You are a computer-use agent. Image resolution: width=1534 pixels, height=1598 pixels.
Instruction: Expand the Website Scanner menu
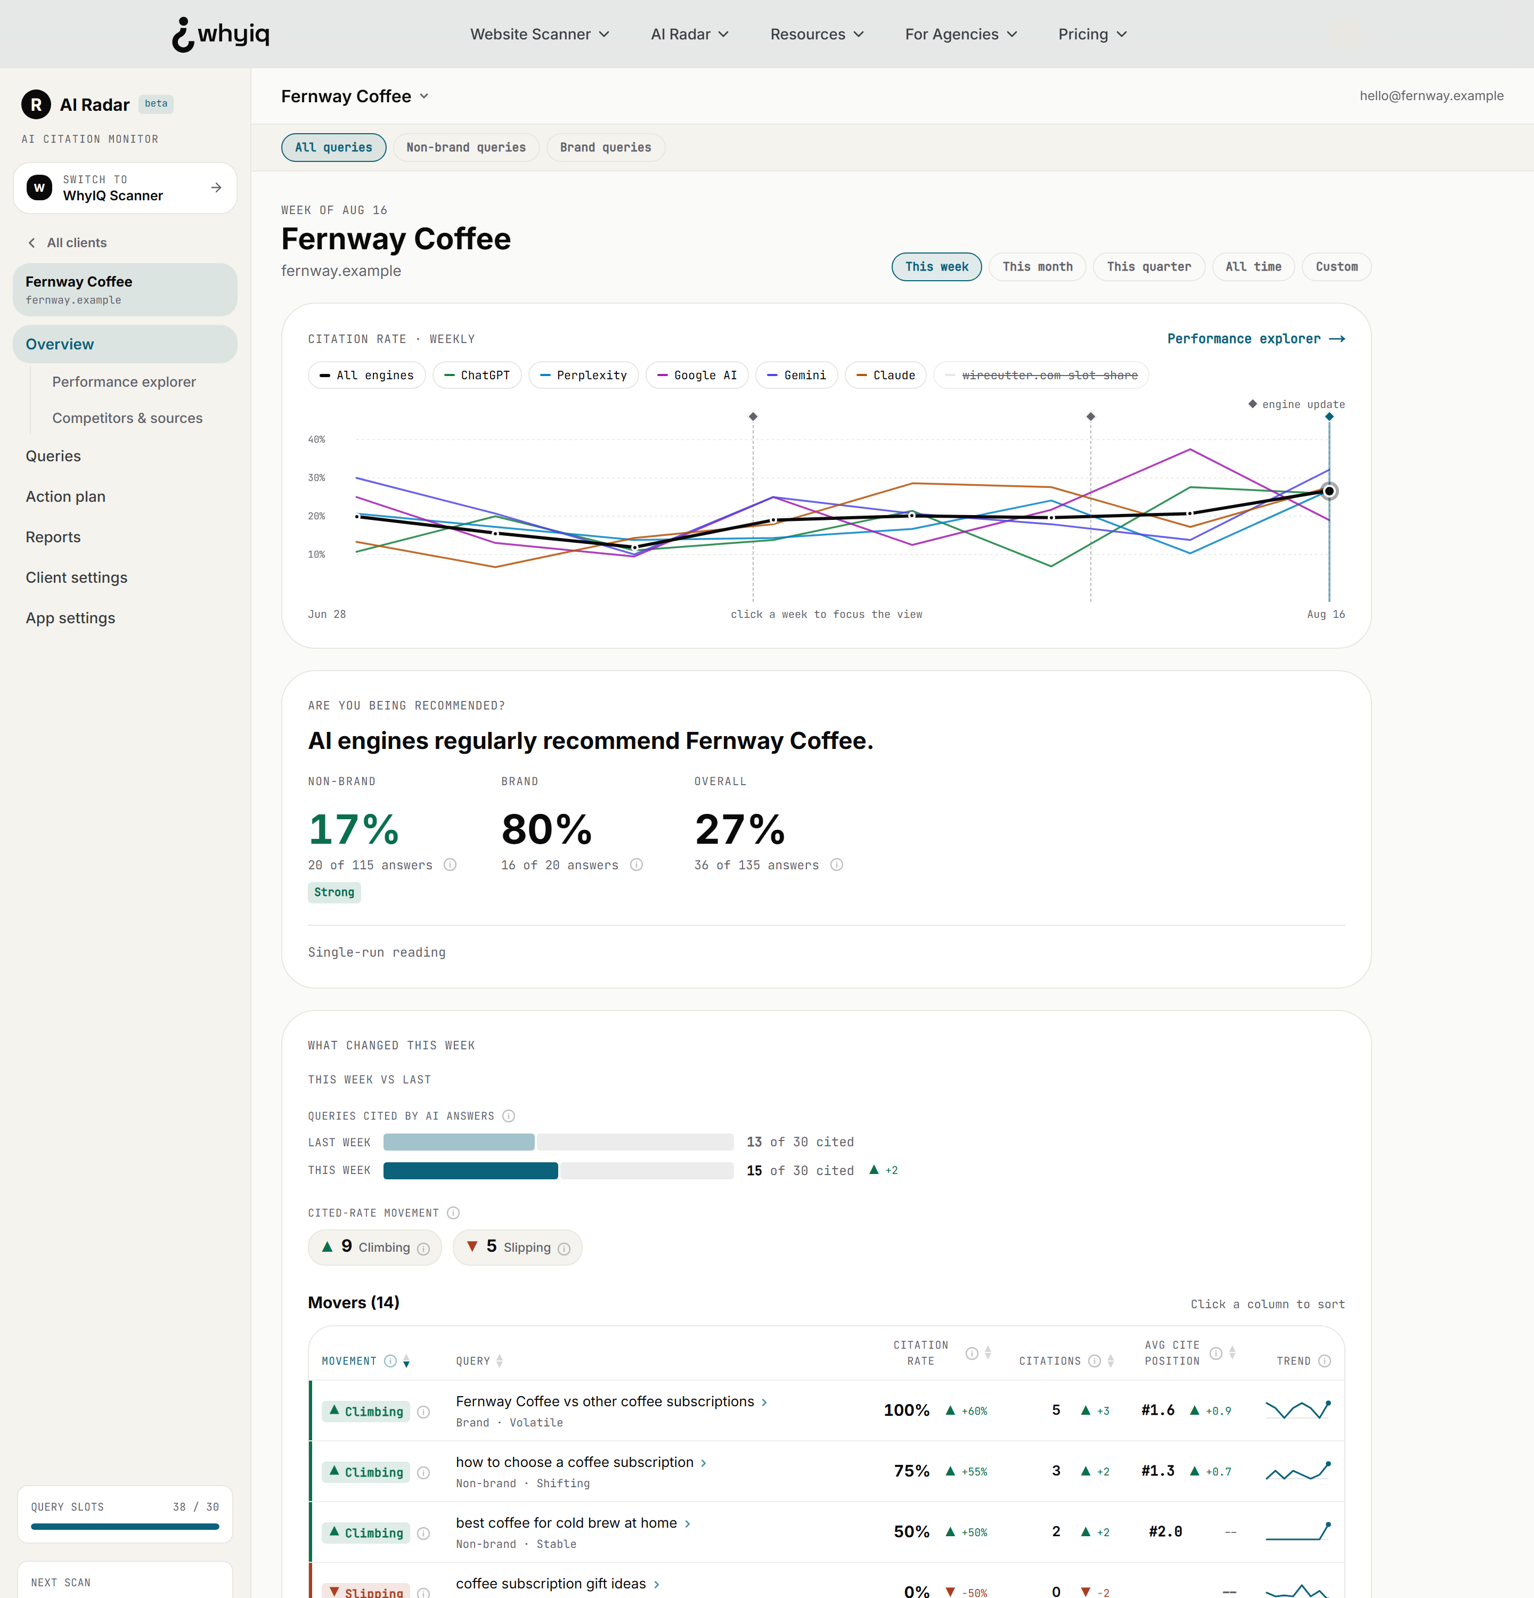coord(540,34)
